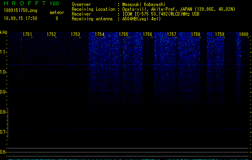This screenshot has height=160, width=252.
Task: Click the meteor count value 0
Action: click(x=57, y=18)
